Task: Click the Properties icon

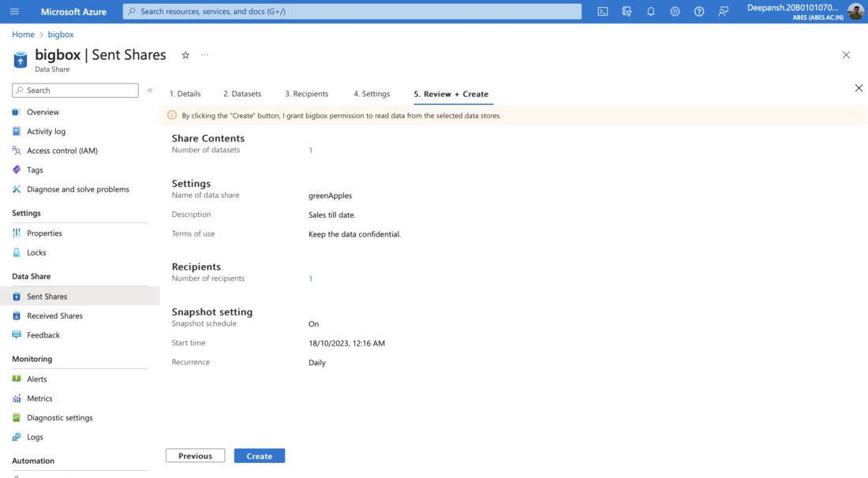Action: [17, 233]
